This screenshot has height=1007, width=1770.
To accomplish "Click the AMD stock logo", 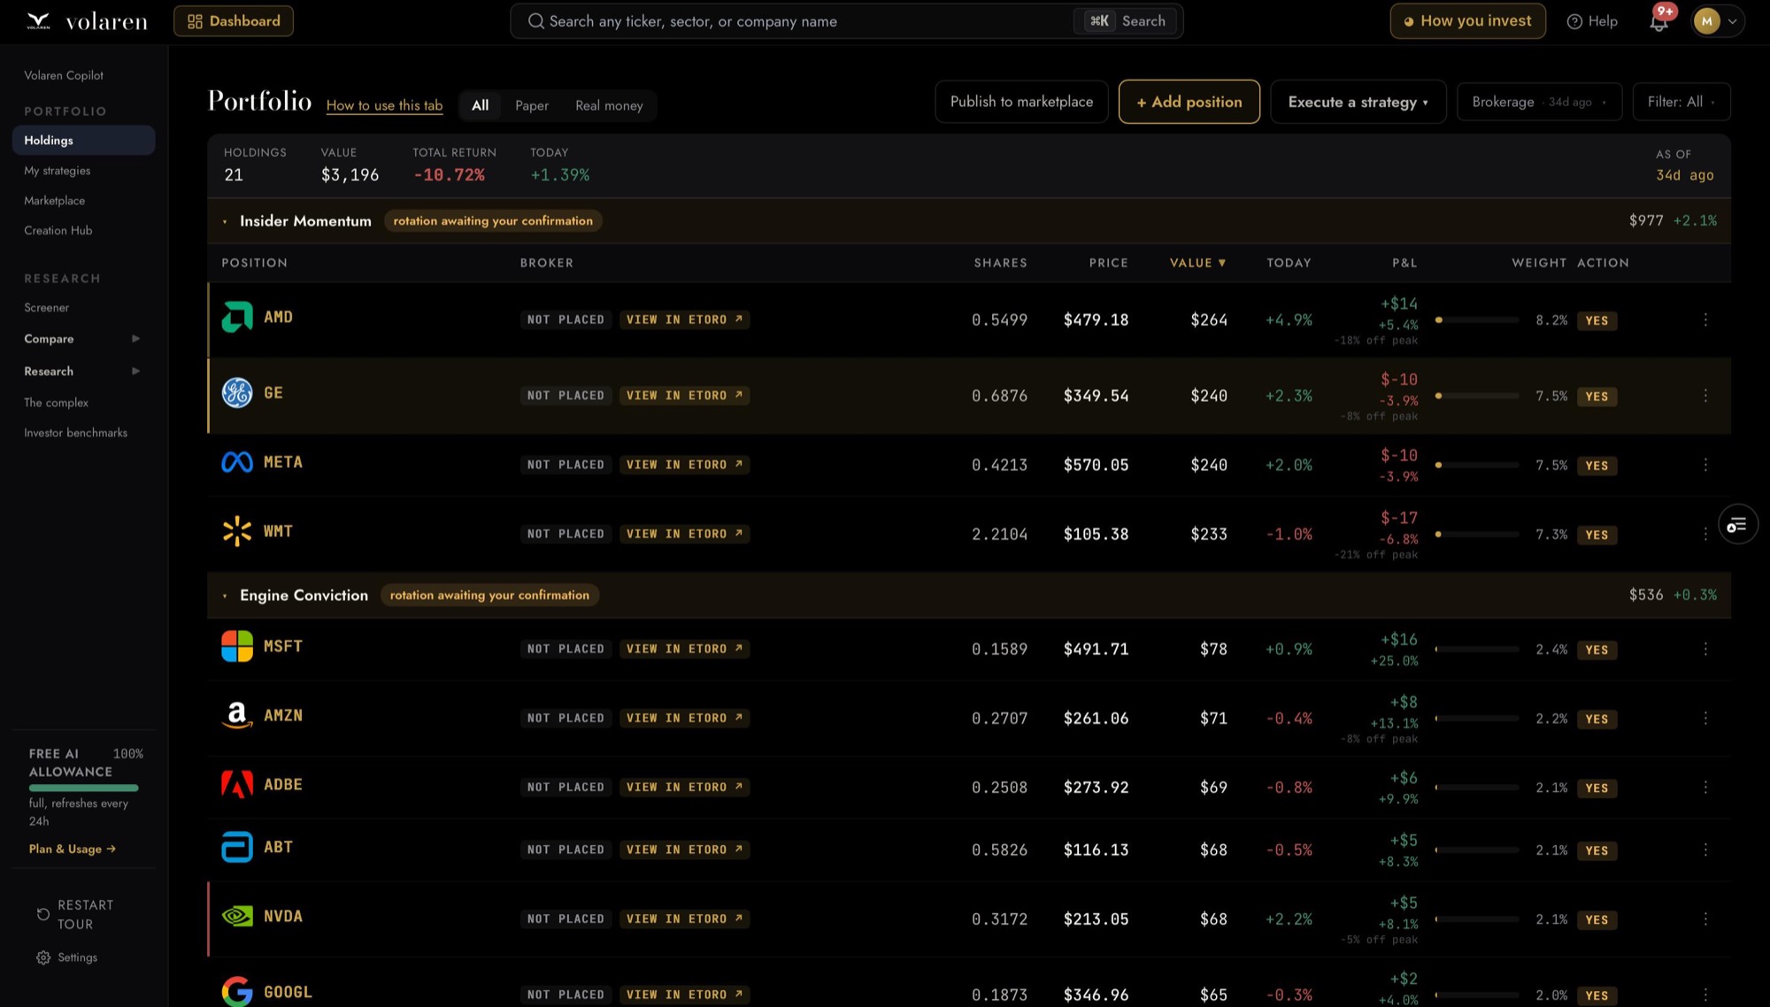I will point(236,317).
